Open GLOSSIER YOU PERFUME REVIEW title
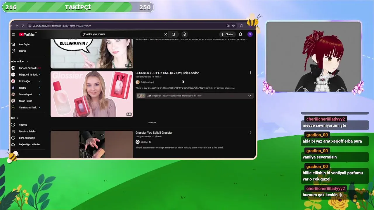374x210 pixels. [167, 73]
